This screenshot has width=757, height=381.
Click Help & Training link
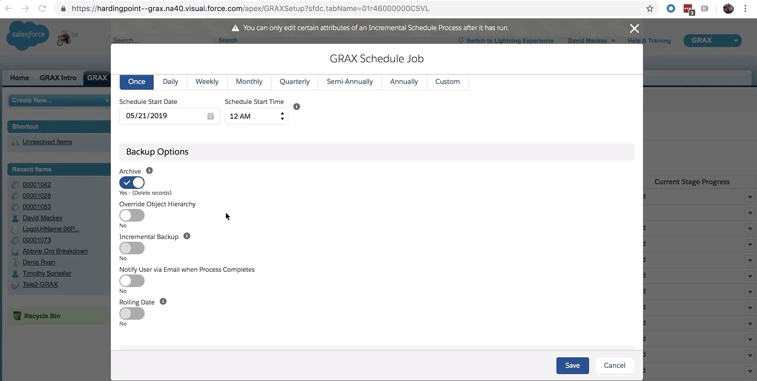click(649, 41)
